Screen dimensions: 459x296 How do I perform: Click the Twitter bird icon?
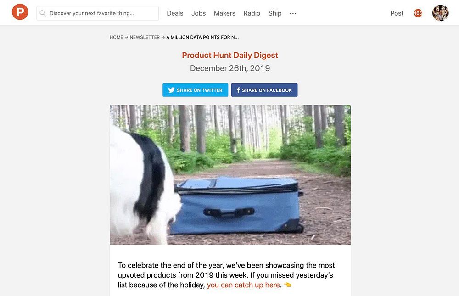(x=172, y=90)
